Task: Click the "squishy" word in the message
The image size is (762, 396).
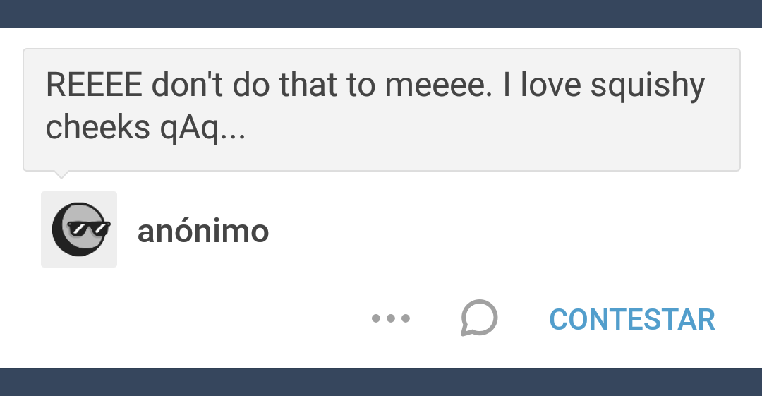Action: tap(647, 86)
